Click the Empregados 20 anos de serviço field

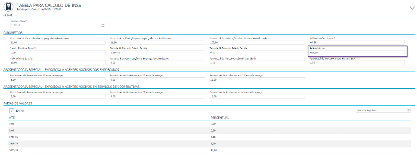[x=157, y=80]
